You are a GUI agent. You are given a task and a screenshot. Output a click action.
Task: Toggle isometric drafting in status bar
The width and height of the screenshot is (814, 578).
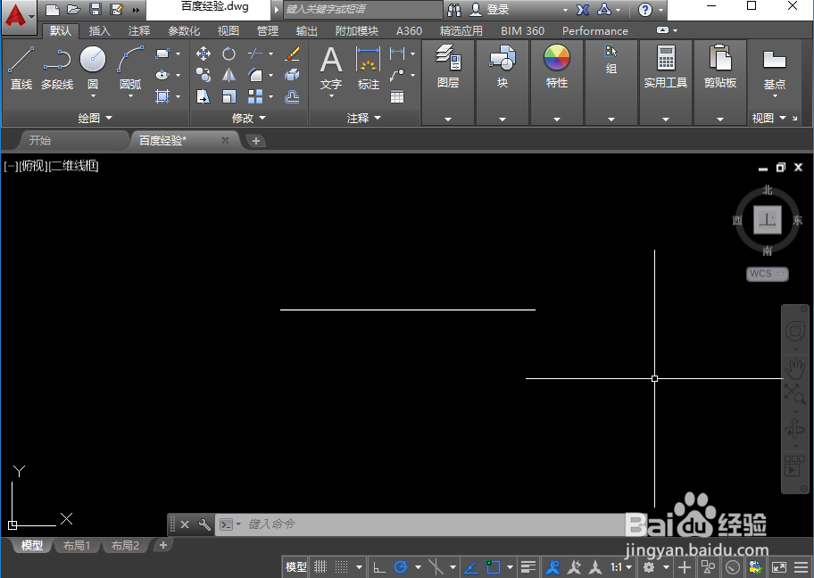(x=436, y=567)
